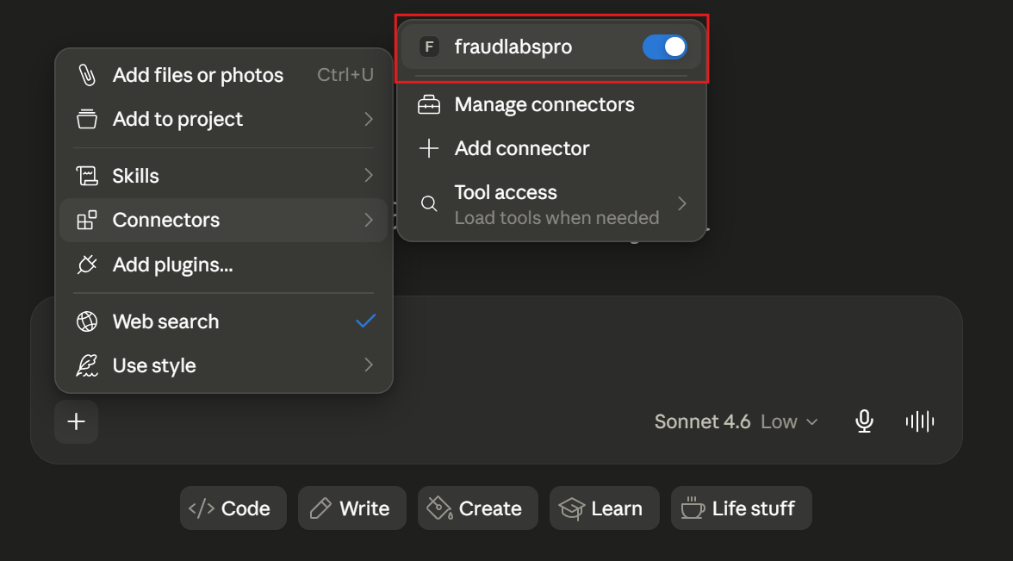Uncheck the Web search blue checkmark
This screenshot has width=1013, height=561.
(365, 321)
